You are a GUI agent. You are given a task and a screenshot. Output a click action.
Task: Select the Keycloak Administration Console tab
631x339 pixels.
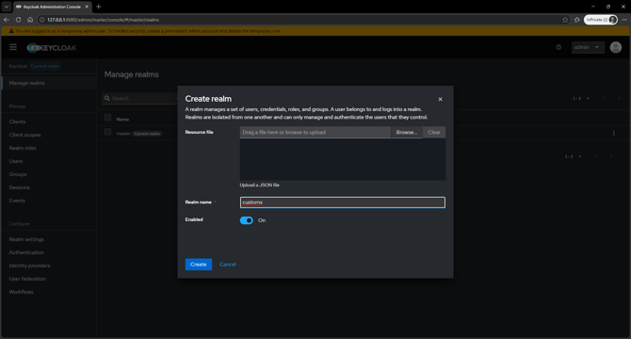click(x=52, y=7)
